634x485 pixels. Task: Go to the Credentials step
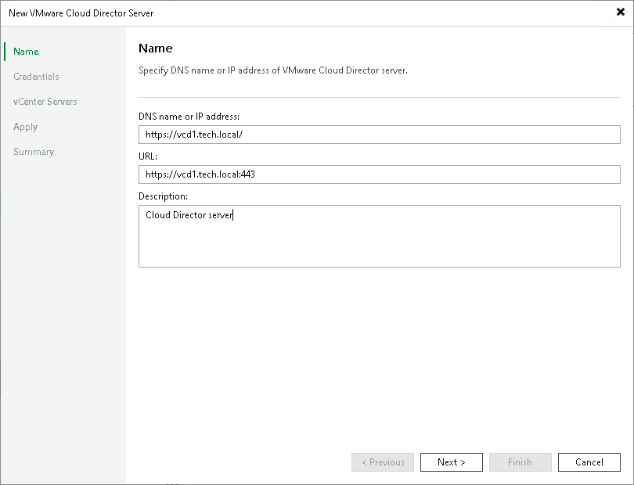click(36, 77)
